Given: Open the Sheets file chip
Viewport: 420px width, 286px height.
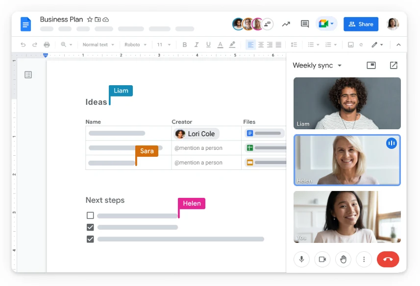Looking at the screenshot, I should pos(265,148).
